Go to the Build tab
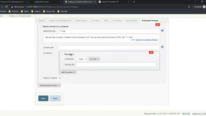 pos(106,21)
